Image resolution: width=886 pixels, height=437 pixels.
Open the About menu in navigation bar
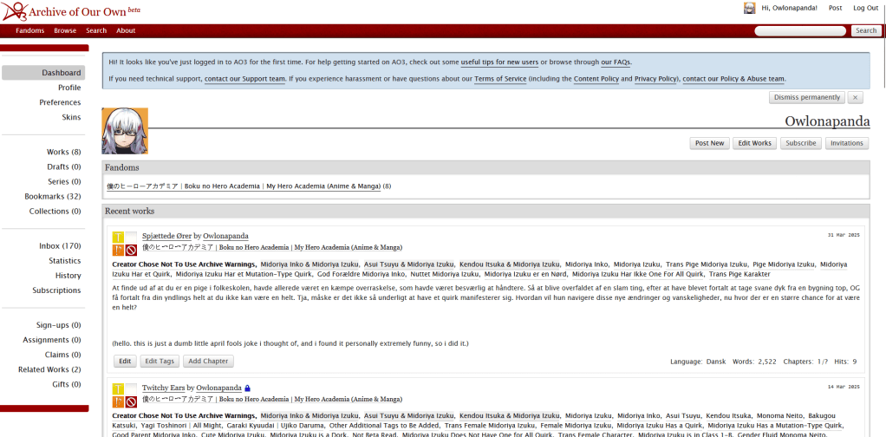[126, 30]
